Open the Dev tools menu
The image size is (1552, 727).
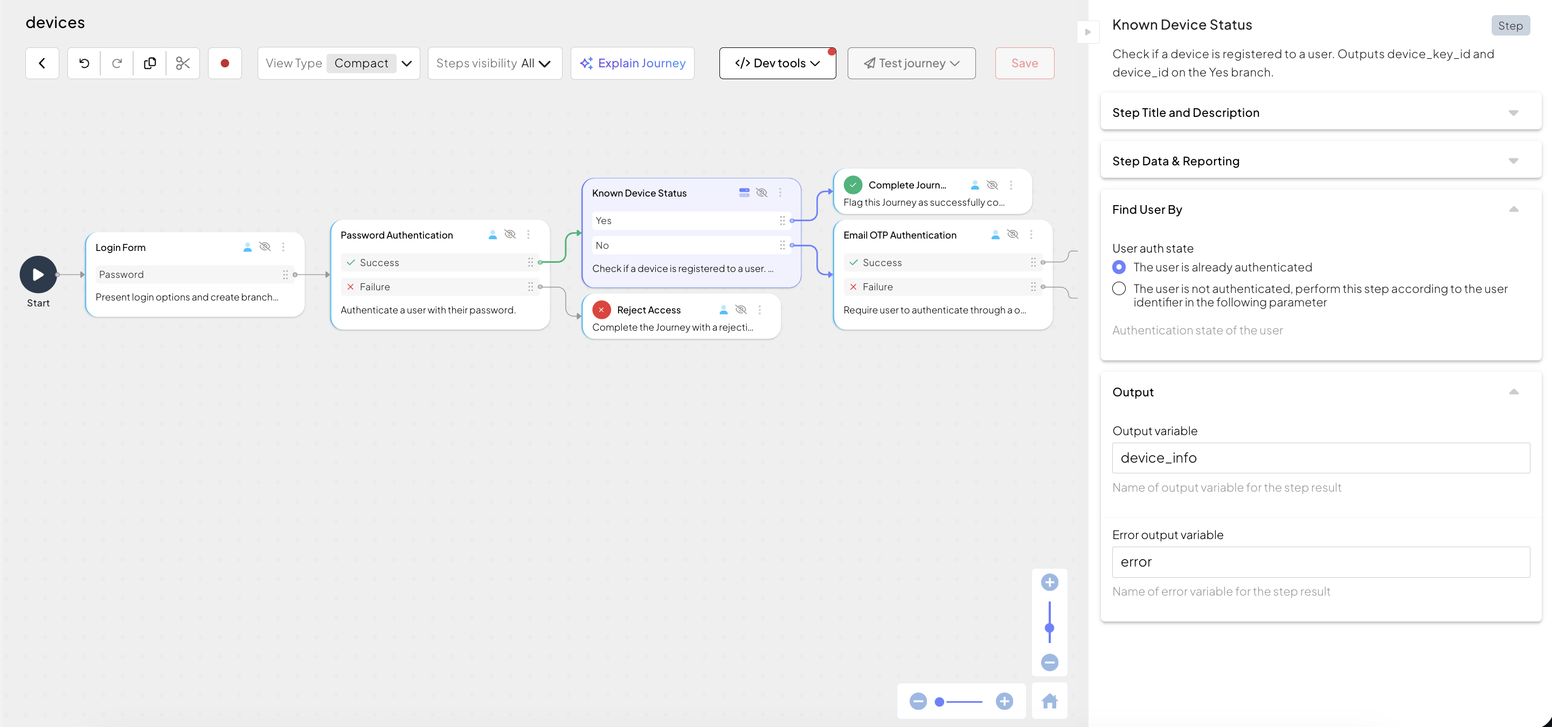coord(777,63)
